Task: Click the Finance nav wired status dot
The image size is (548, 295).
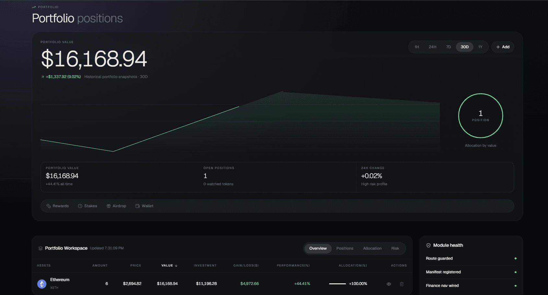Action: [x=516, y=286]
